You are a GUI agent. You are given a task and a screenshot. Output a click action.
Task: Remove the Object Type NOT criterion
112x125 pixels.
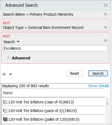[106, 27]
